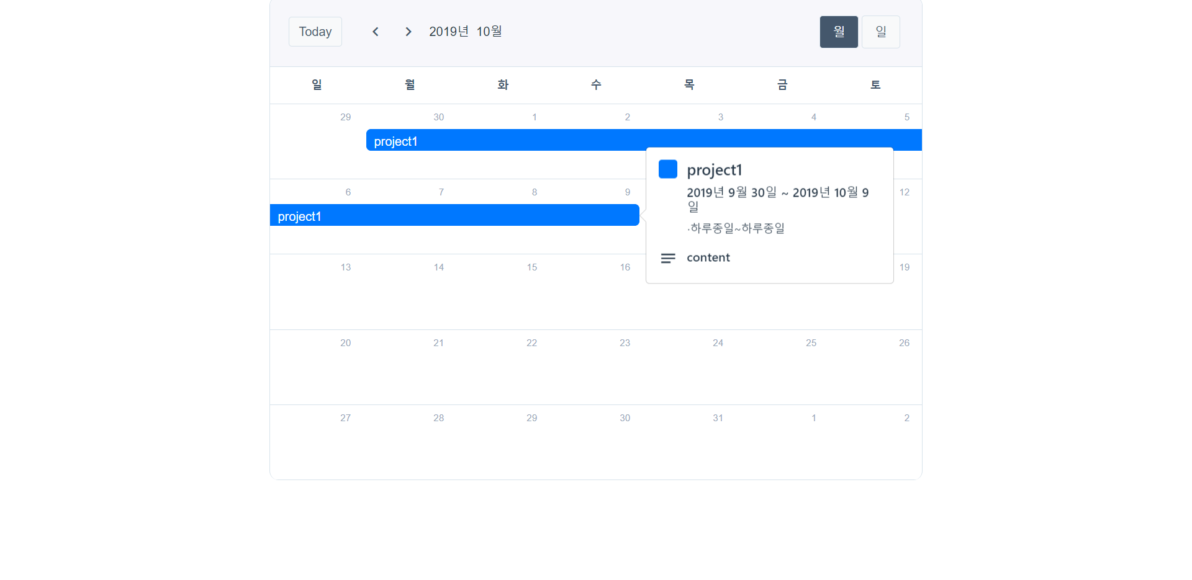Click the content text in the event popup
Viewport: 1192px width, 580px height.
(708, 257)
